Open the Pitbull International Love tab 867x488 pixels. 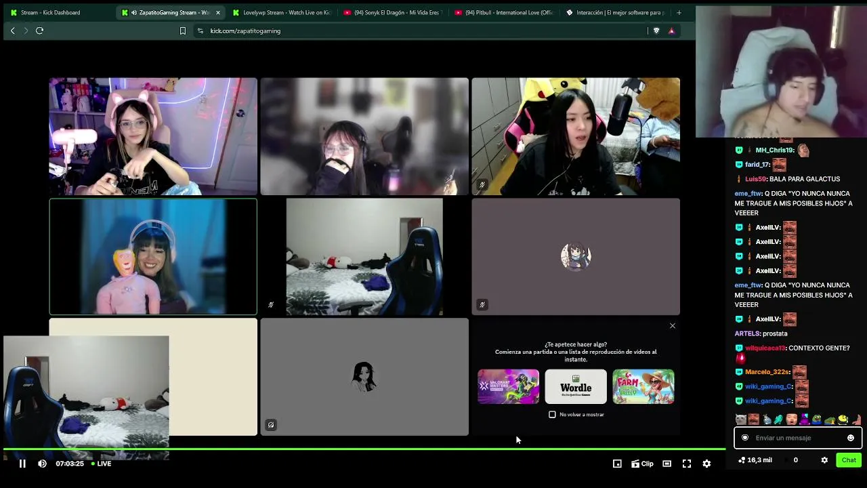[x=504, y=12]
